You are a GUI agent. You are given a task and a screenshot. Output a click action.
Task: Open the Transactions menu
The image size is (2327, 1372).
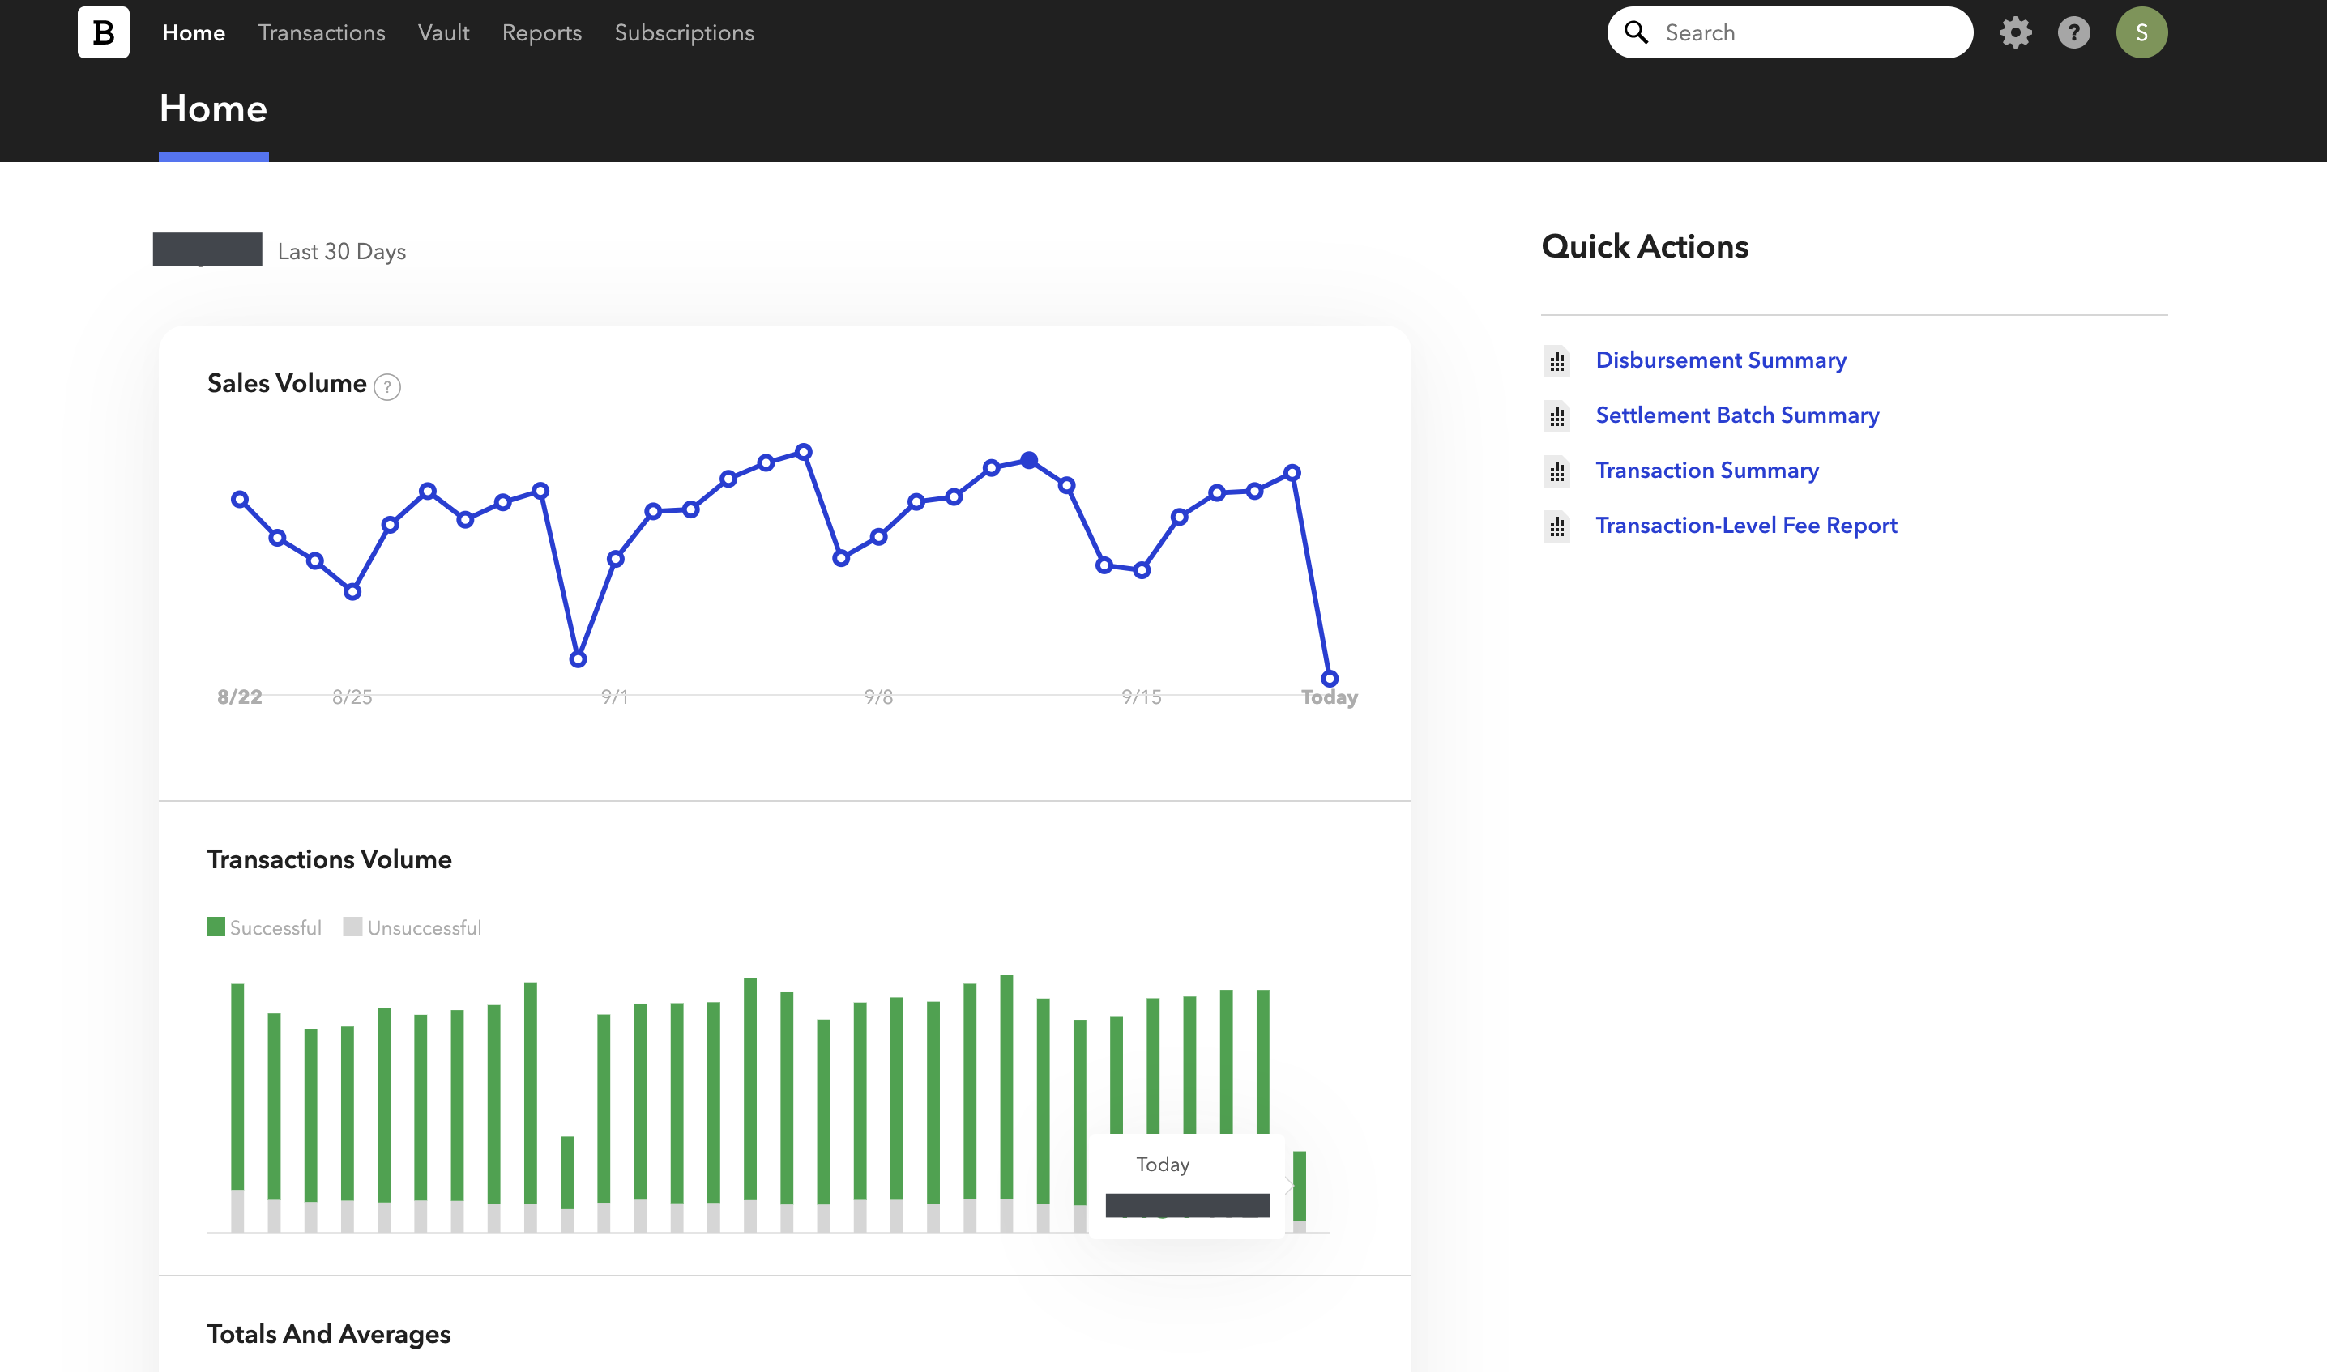pos(321,33)
